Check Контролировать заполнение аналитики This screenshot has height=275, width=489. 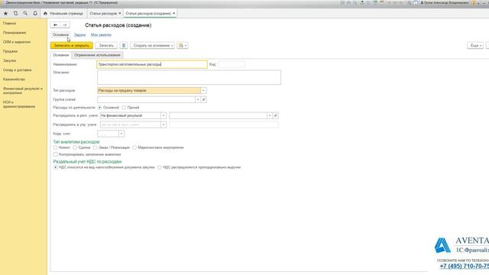(x=56, y=154)
